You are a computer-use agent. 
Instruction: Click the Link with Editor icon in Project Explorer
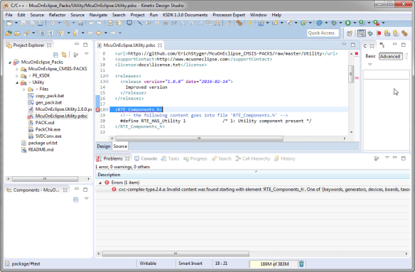(64, 55)
